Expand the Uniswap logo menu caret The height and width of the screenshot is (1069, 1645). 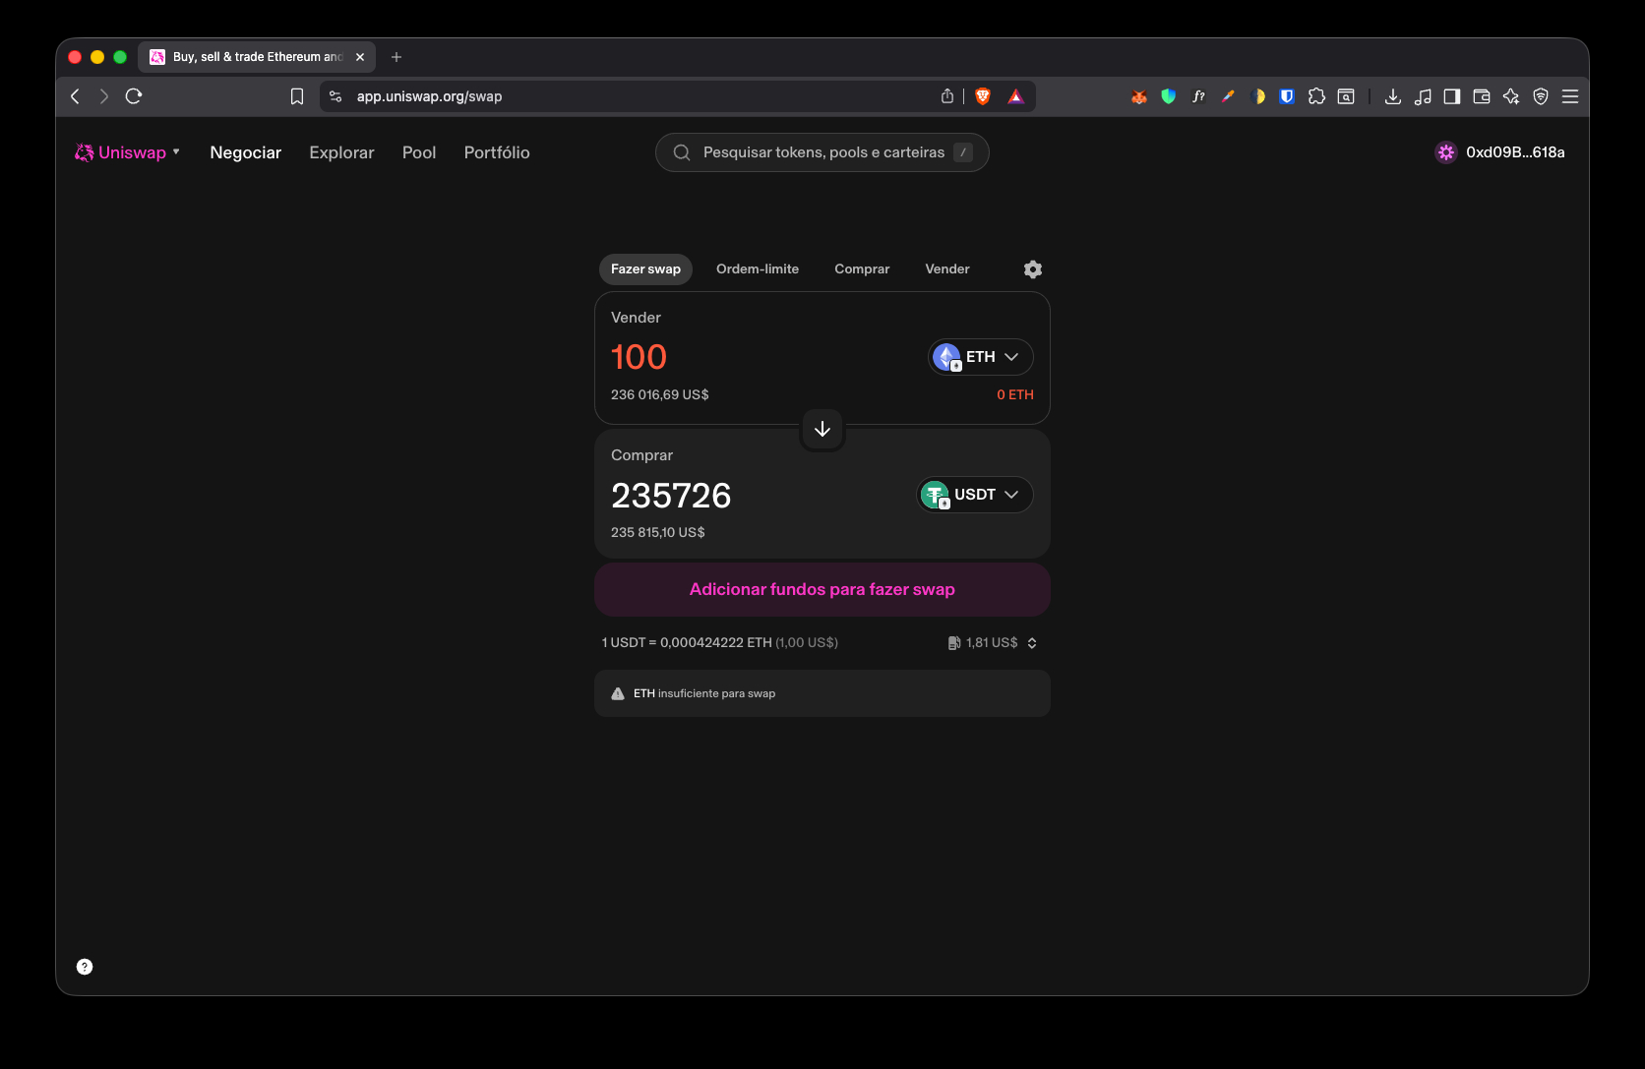176,151
